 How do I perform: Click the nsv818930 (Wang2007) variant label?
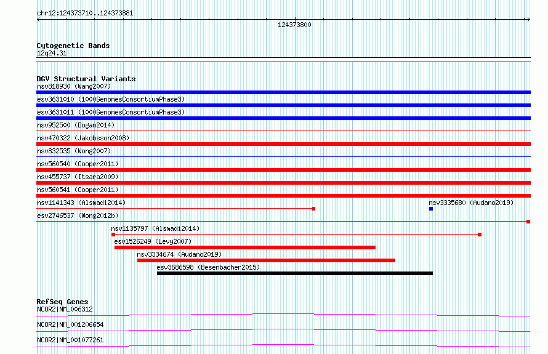[x=74, y=86]
